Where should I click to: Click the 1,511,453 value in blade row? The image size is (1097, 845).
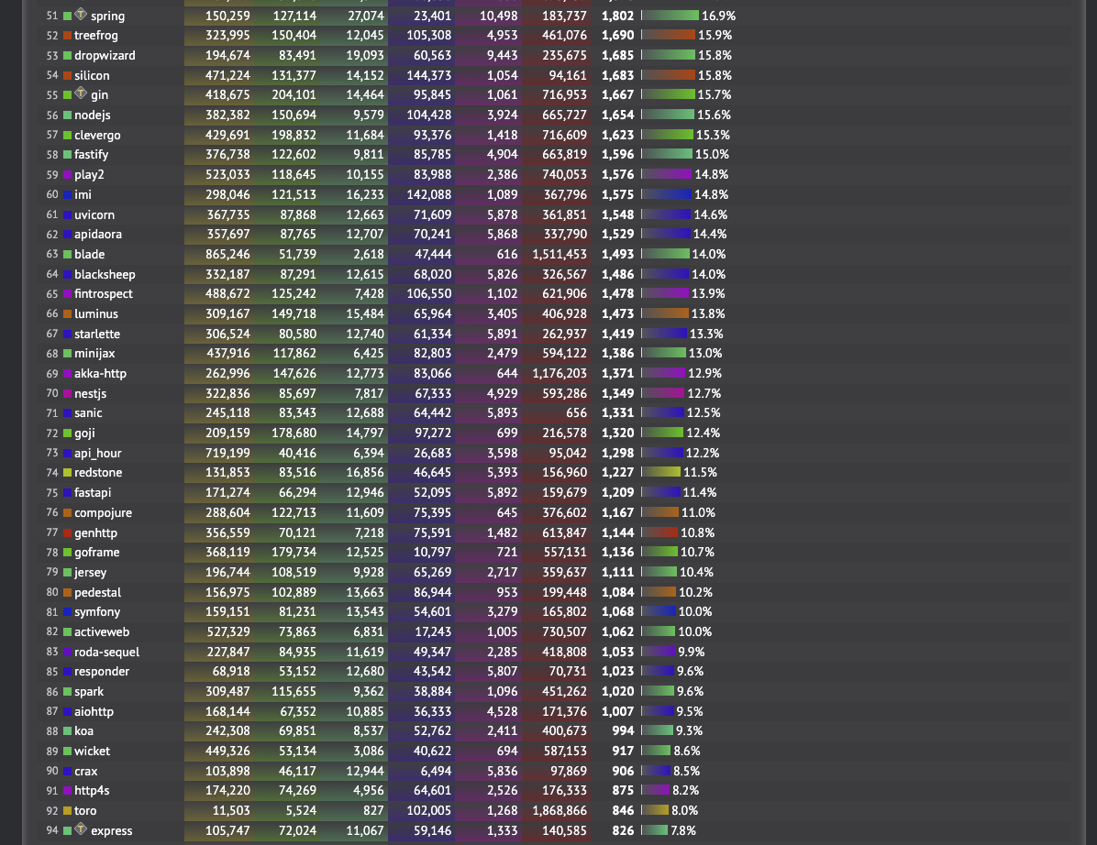[x=560, y=255]
